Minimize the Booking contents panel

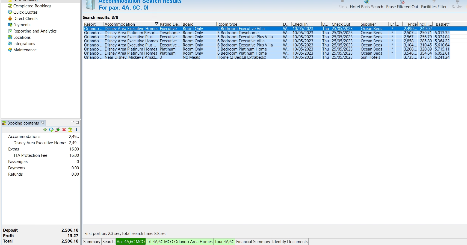[x=72, y=122]
